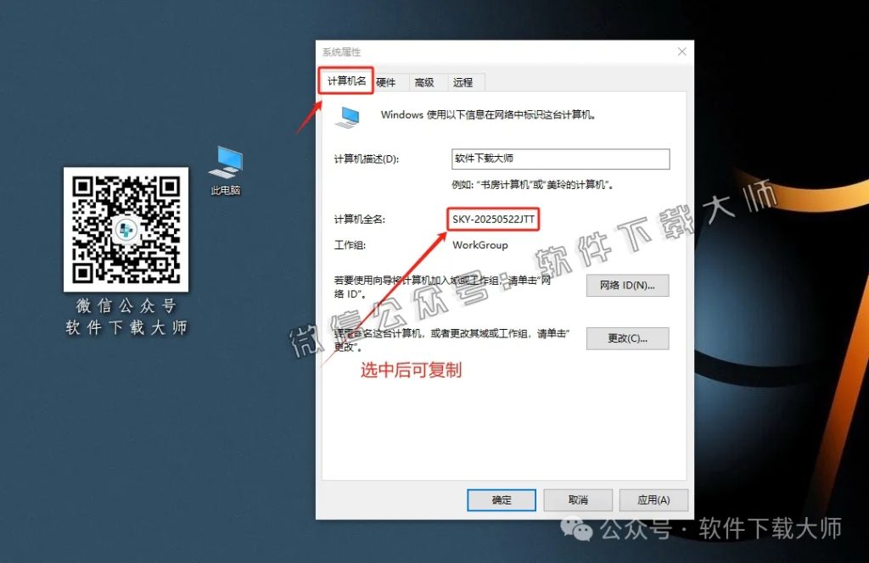
Task: Click the WorkGroup workgroup label
Action: pos(481,243)
